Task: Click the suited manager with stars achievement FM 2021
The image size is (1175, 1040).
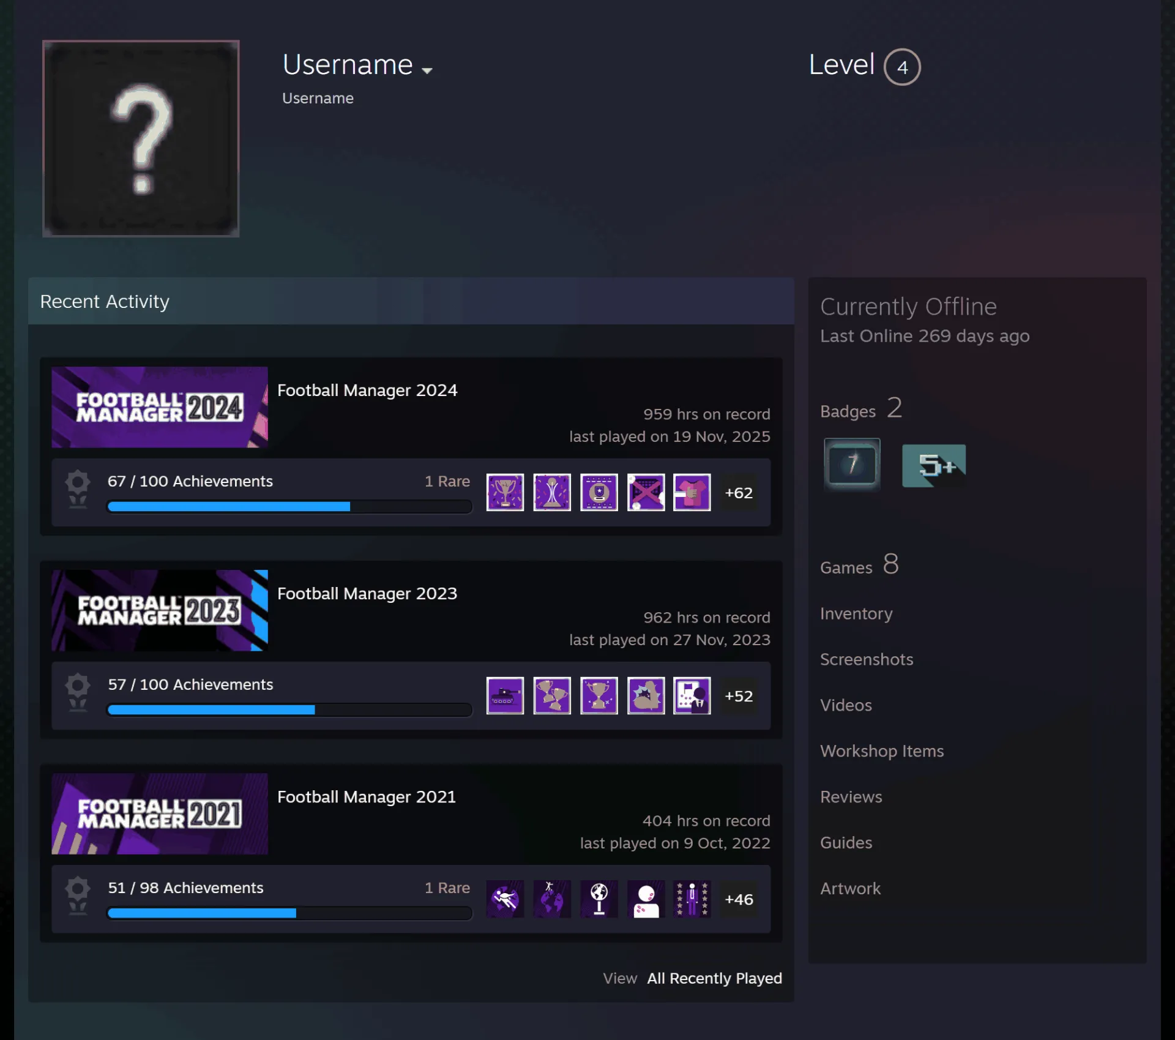Action: (692, 899)
